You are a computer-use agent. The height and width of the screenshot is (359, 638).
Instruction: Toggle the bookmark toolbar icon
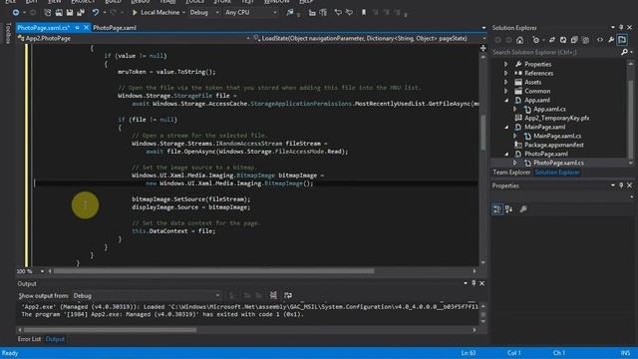tap(364, 13)
